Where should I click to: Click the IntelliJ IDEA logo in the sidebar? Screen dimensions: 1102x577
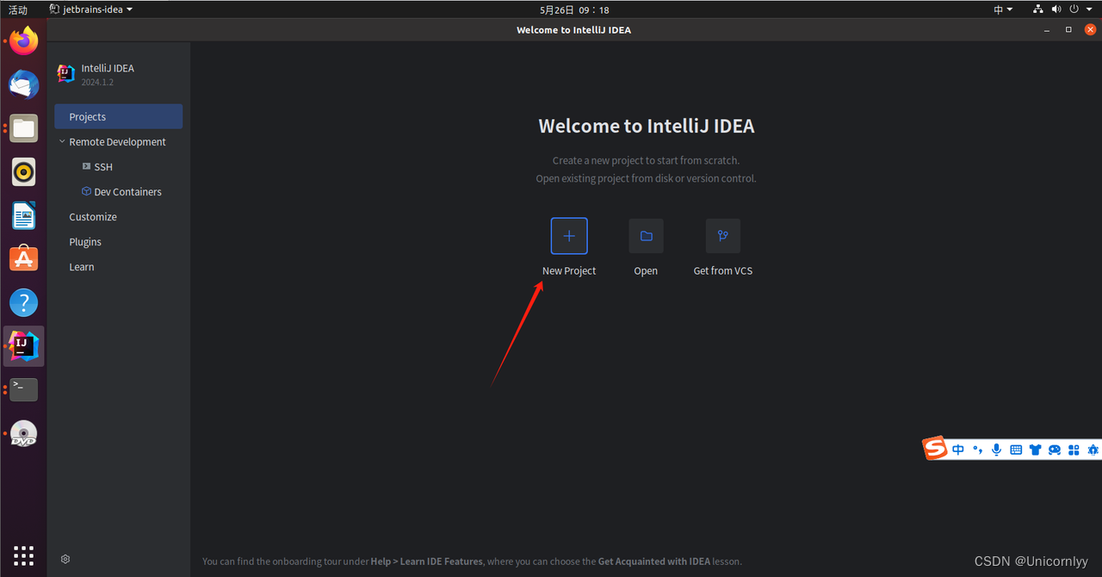65,73
